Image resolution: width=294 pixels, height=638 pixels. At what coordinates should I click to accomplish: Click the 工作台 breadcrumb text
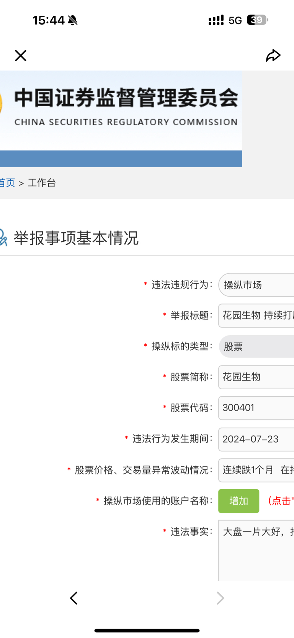(42, 183)
